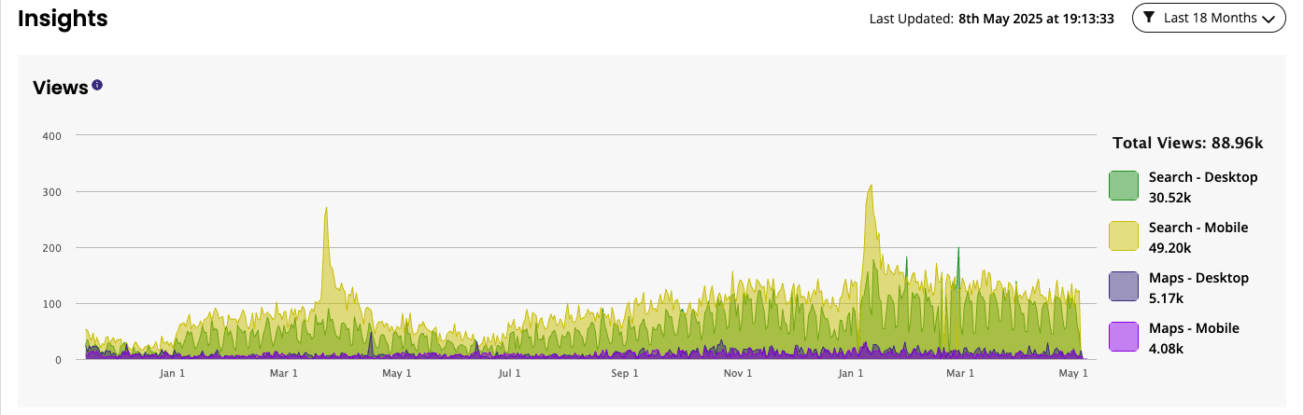Screen dimensions: 1304x415
Task: Click the Jul 1 x-axis label
Action: 510,374
